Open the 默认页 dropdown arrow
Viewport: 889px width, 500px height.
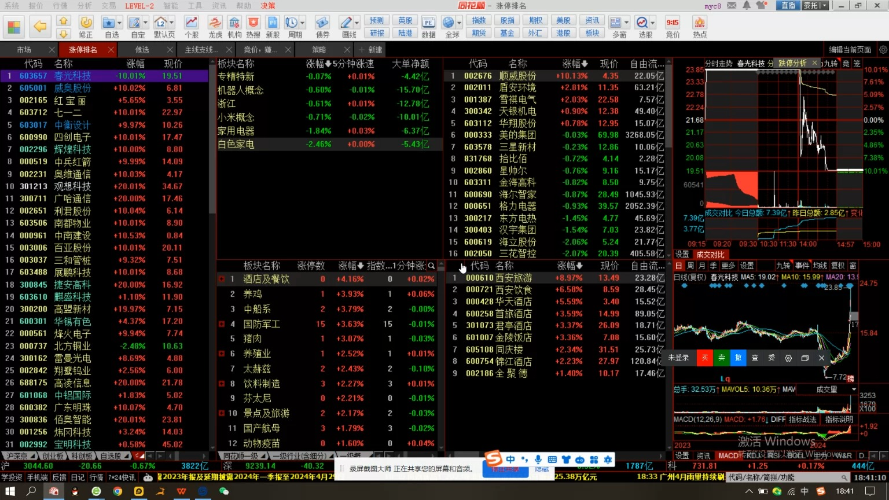click(x=172, y=23)
